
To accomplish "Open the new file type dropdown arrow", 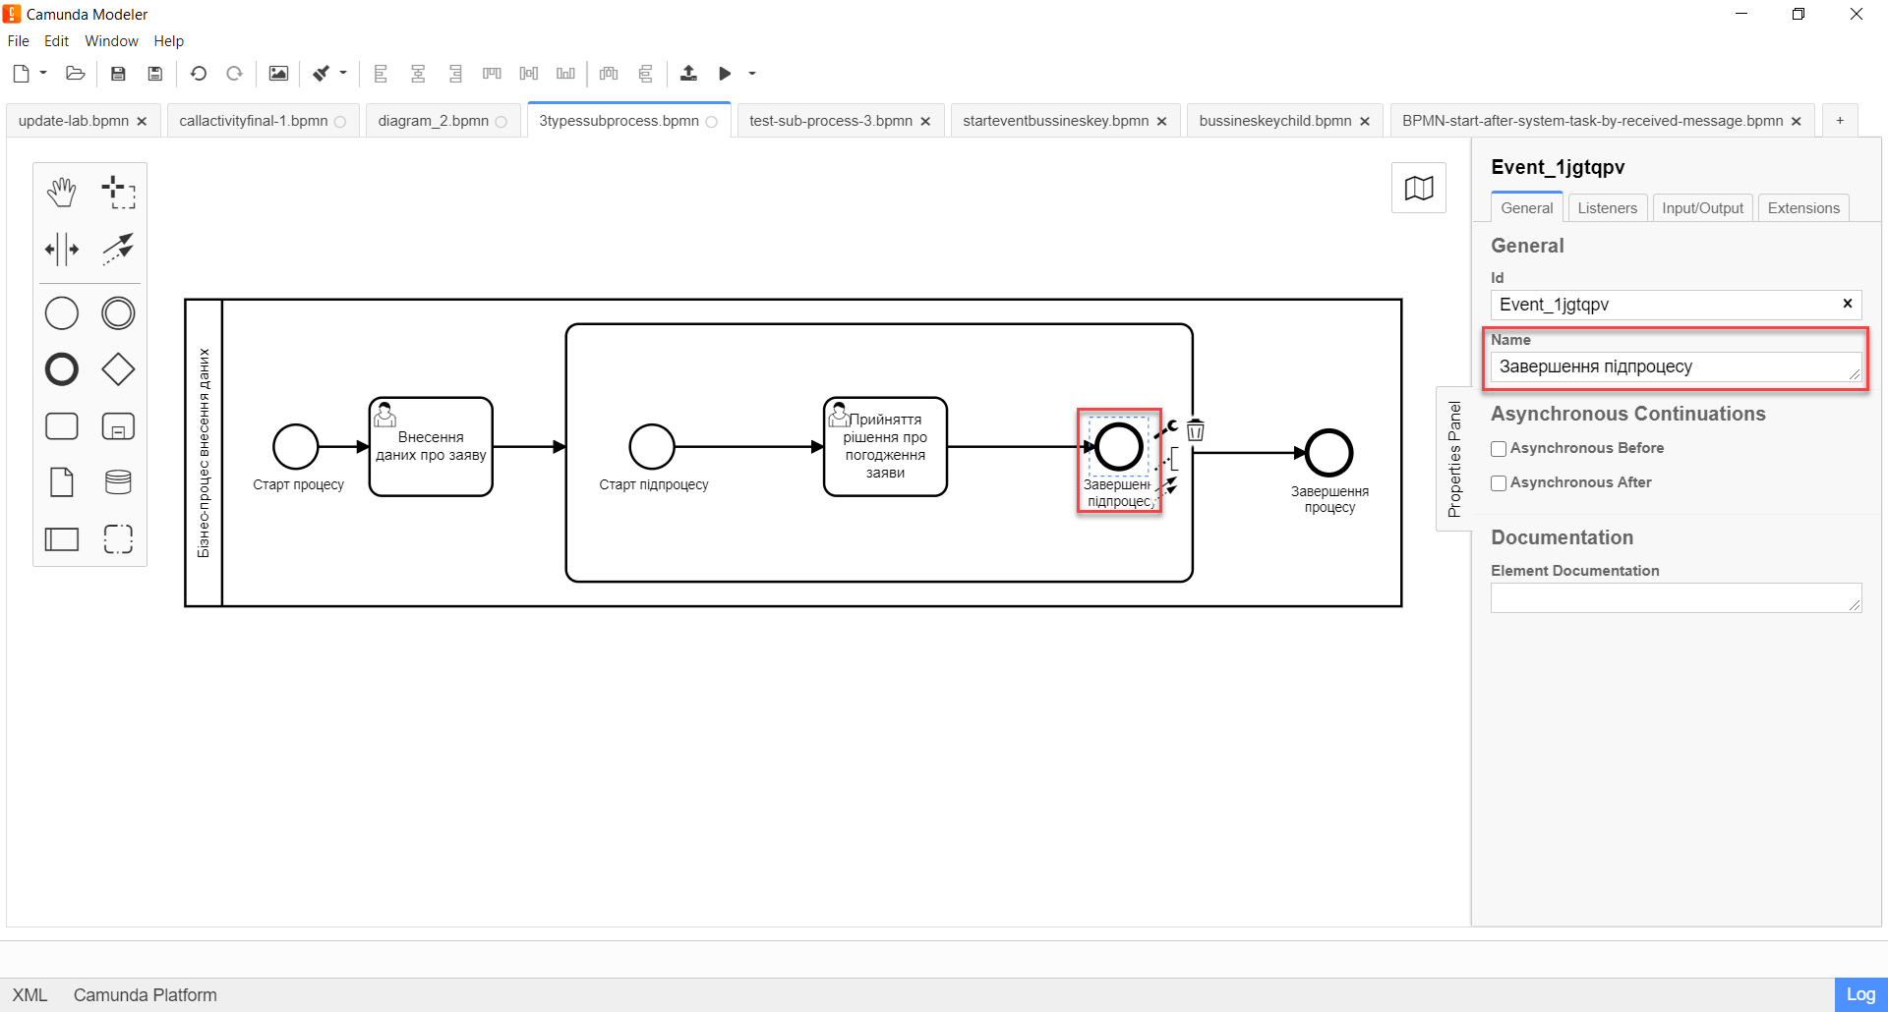I will [43, 73].
